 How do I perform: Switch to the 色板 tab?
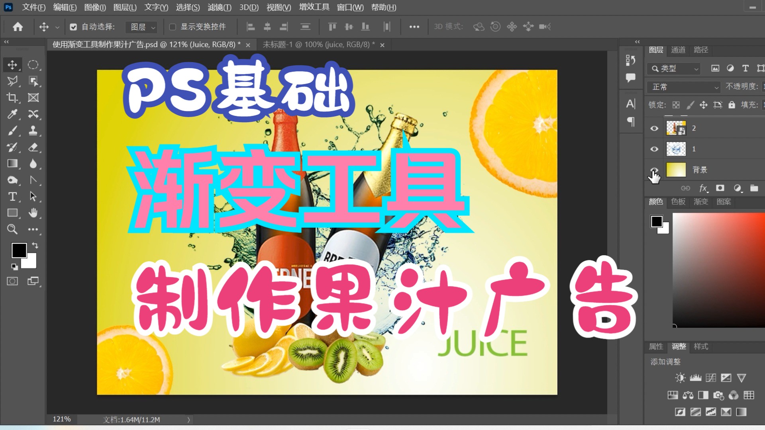678,202
